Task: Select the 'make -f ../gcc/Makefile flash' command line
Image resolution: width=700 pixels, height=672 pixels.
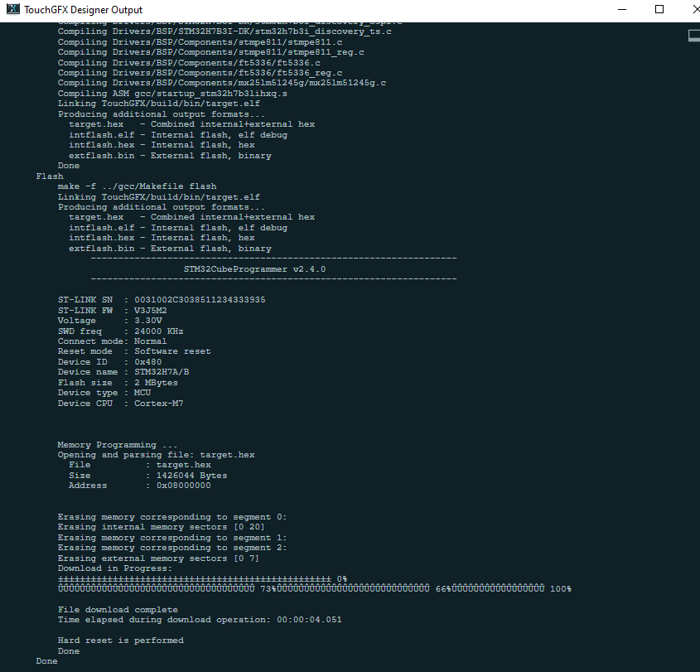Action: (137, 186)
